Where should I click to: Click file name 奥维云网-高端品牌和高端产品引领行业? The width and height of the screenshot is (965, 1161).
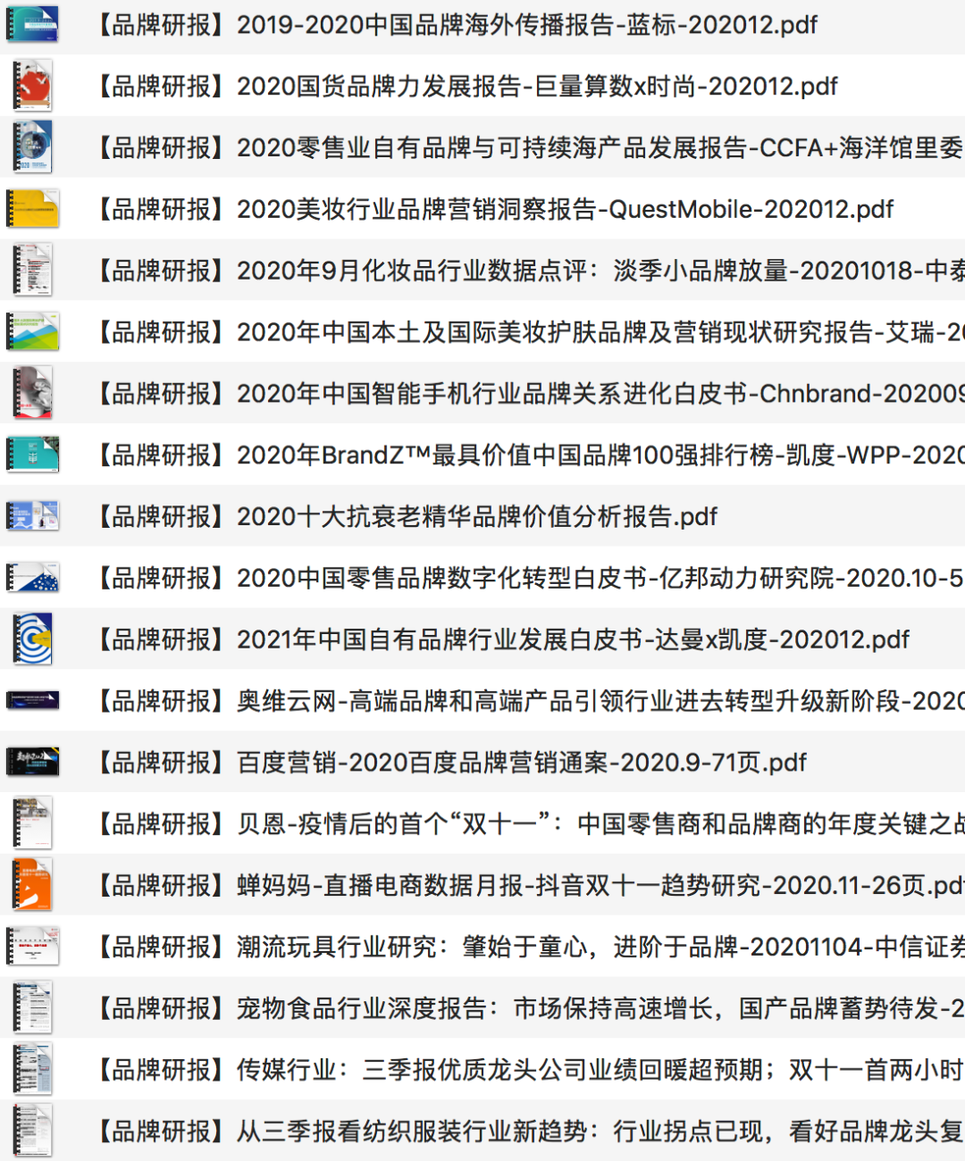(528, 701)
